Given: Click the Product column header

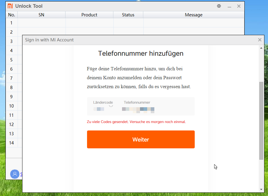Looking at the screenshot, I should coord(89,15).
